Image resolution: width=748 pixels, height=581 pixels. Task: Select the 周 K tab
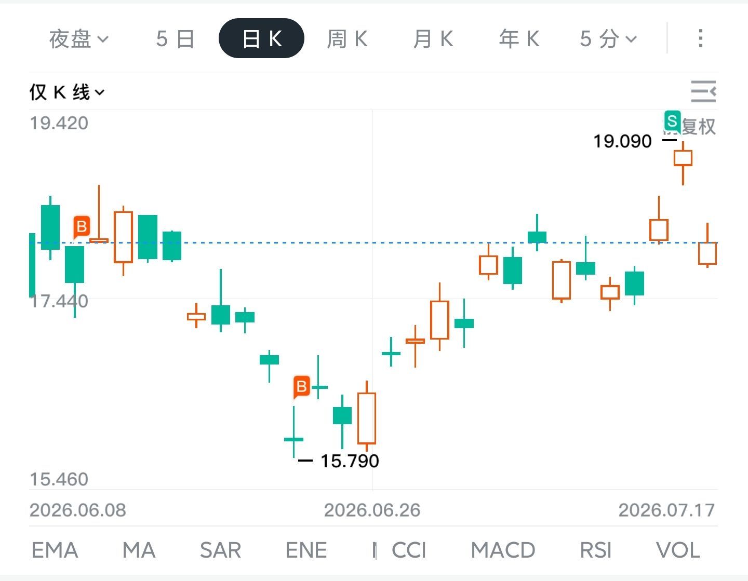348,39
